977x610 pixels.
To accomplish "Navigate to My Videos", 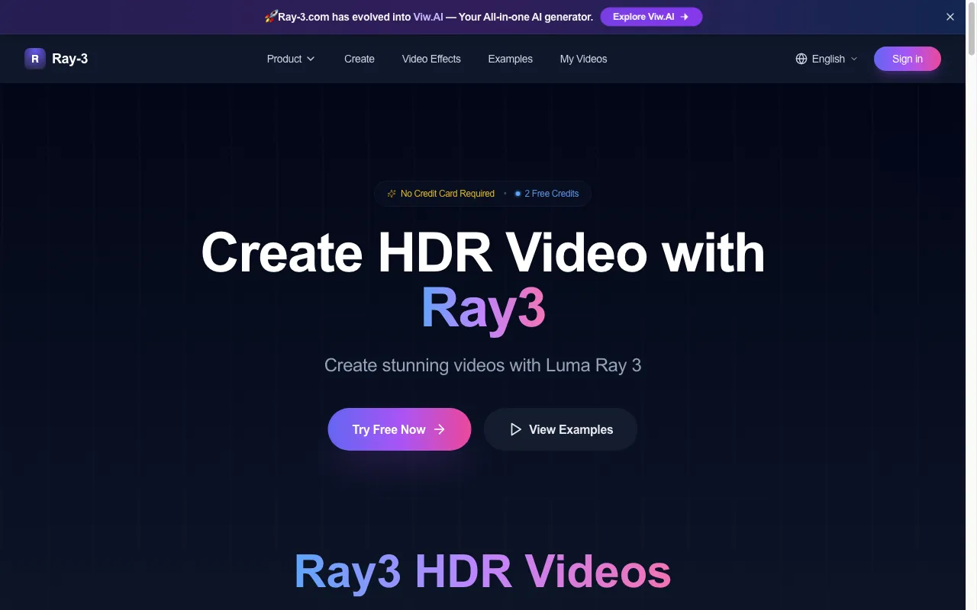I will coord(584,59).
